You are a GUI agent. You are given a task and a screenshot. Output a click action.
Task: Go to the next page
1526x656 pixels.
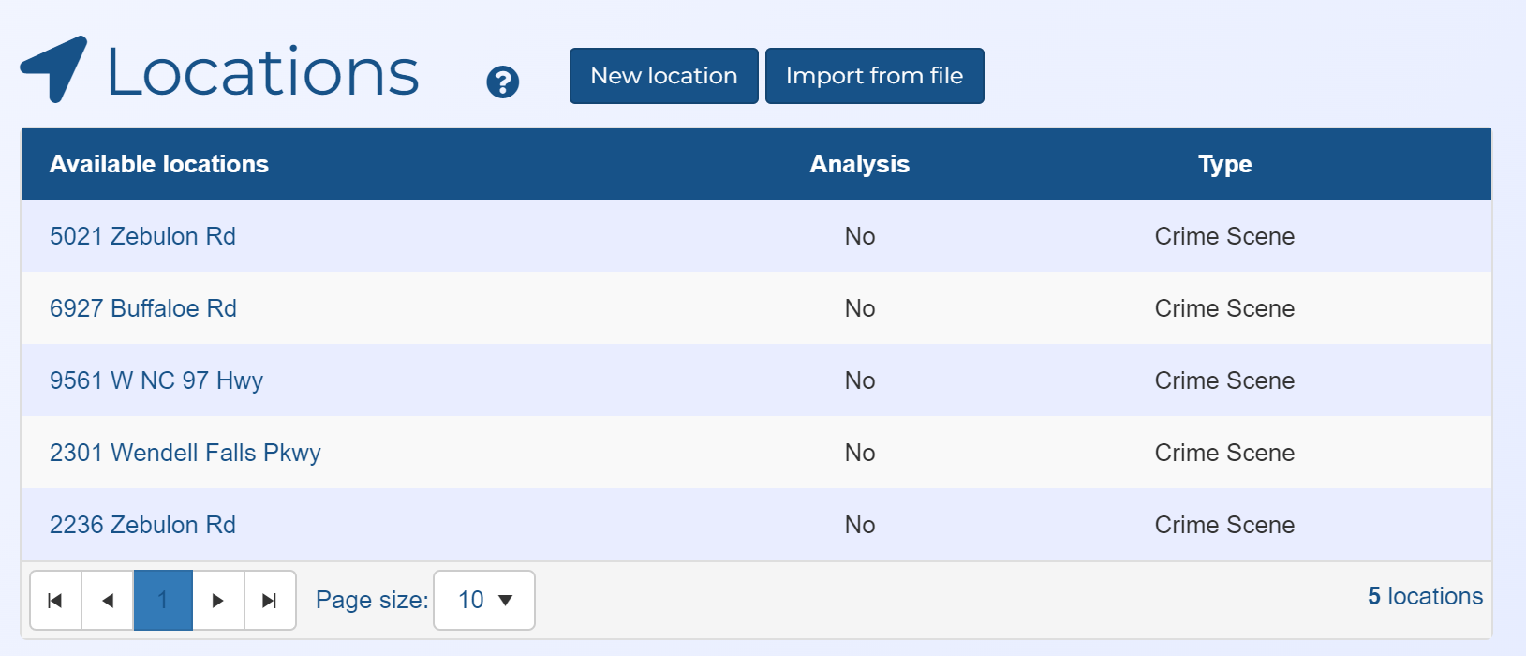(x=217, y=601)
